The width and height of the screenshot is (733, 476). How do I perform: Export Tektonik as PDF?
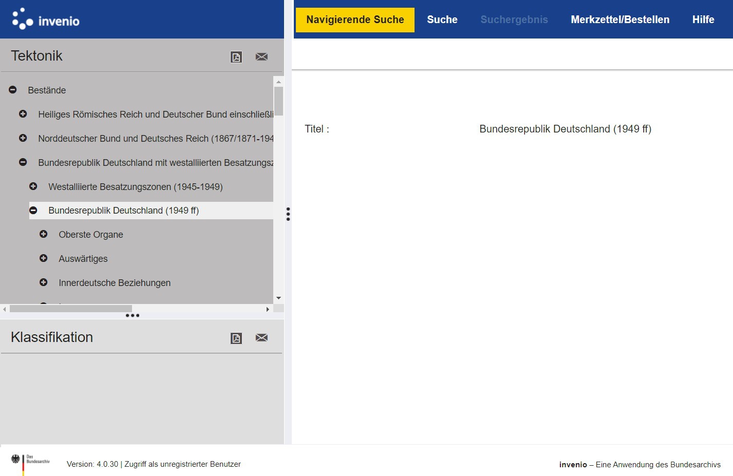(236, 57)
